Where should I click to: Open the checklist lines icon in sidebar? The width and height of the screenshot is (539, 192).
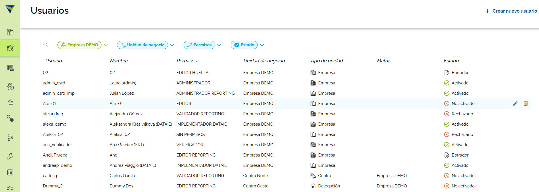coord(10,102)
